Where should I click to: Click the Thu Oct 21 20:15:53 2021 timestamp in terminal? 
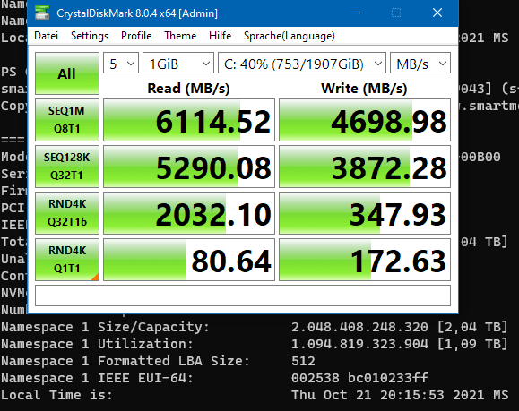point(400,395)
